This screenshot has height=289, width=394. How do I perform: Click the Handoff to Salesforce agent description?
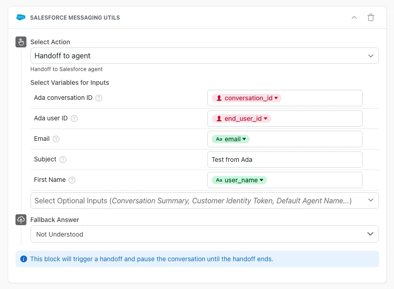[67, 69]
